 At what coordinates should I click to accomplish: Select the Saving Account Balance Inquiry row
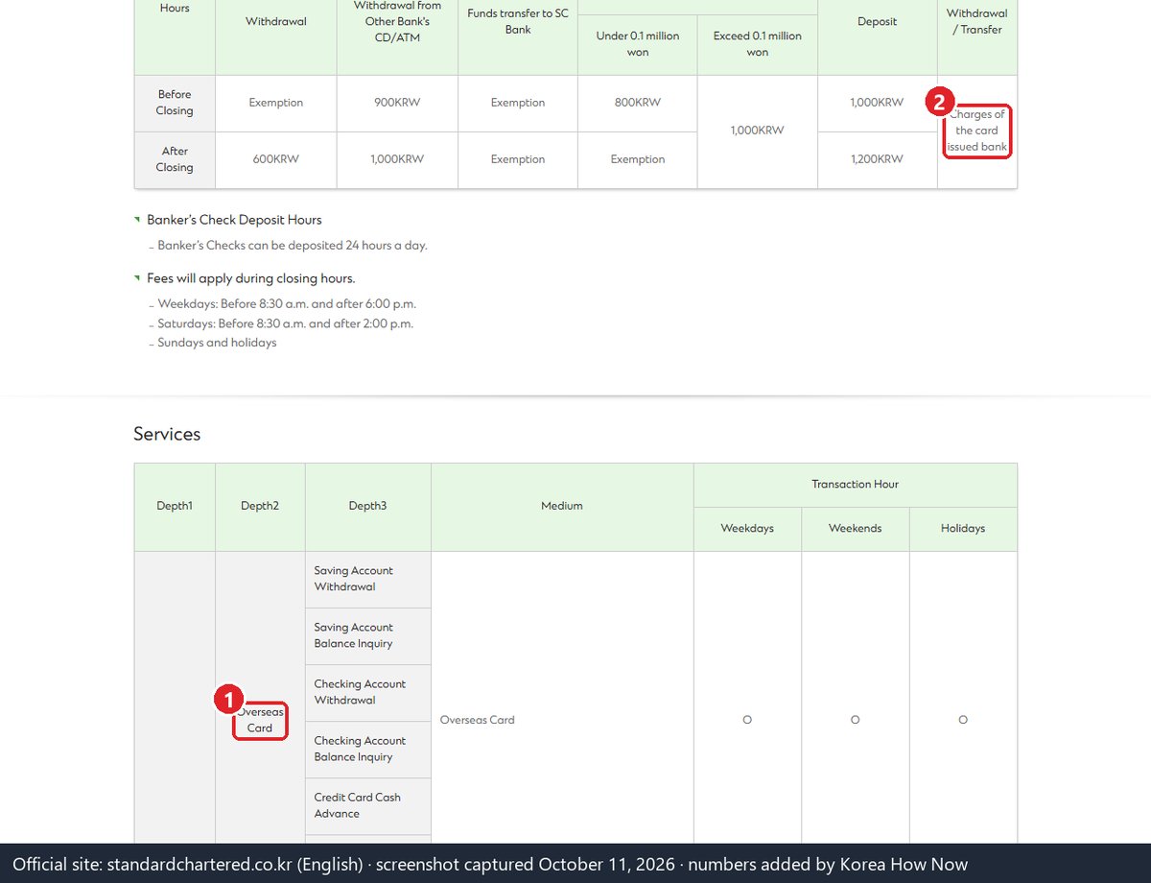click(368, 635)
